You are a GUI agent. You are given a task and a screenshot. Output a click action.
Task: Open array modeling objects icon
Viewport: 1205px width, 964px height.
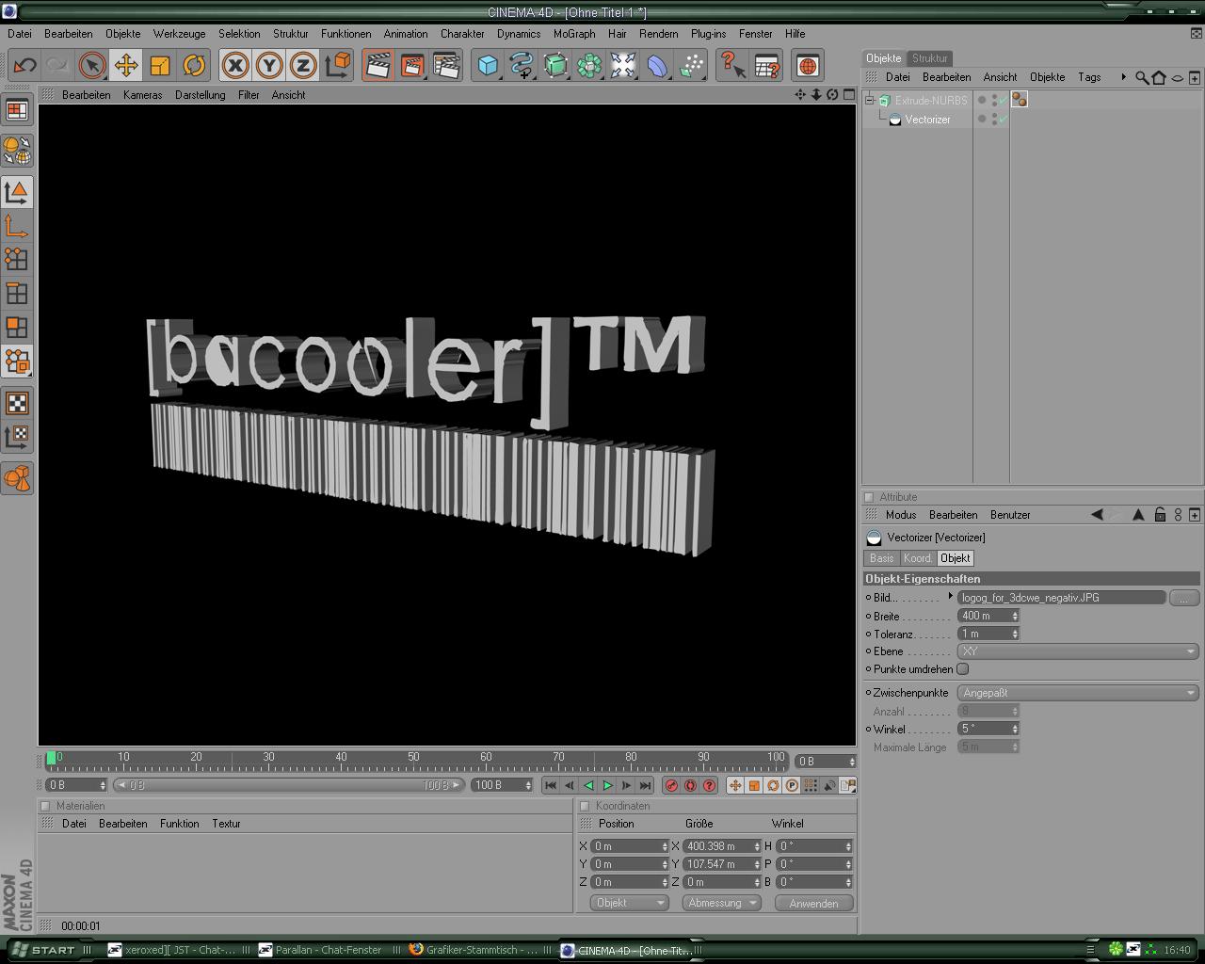pyautogui.click(x=589, y=65)
